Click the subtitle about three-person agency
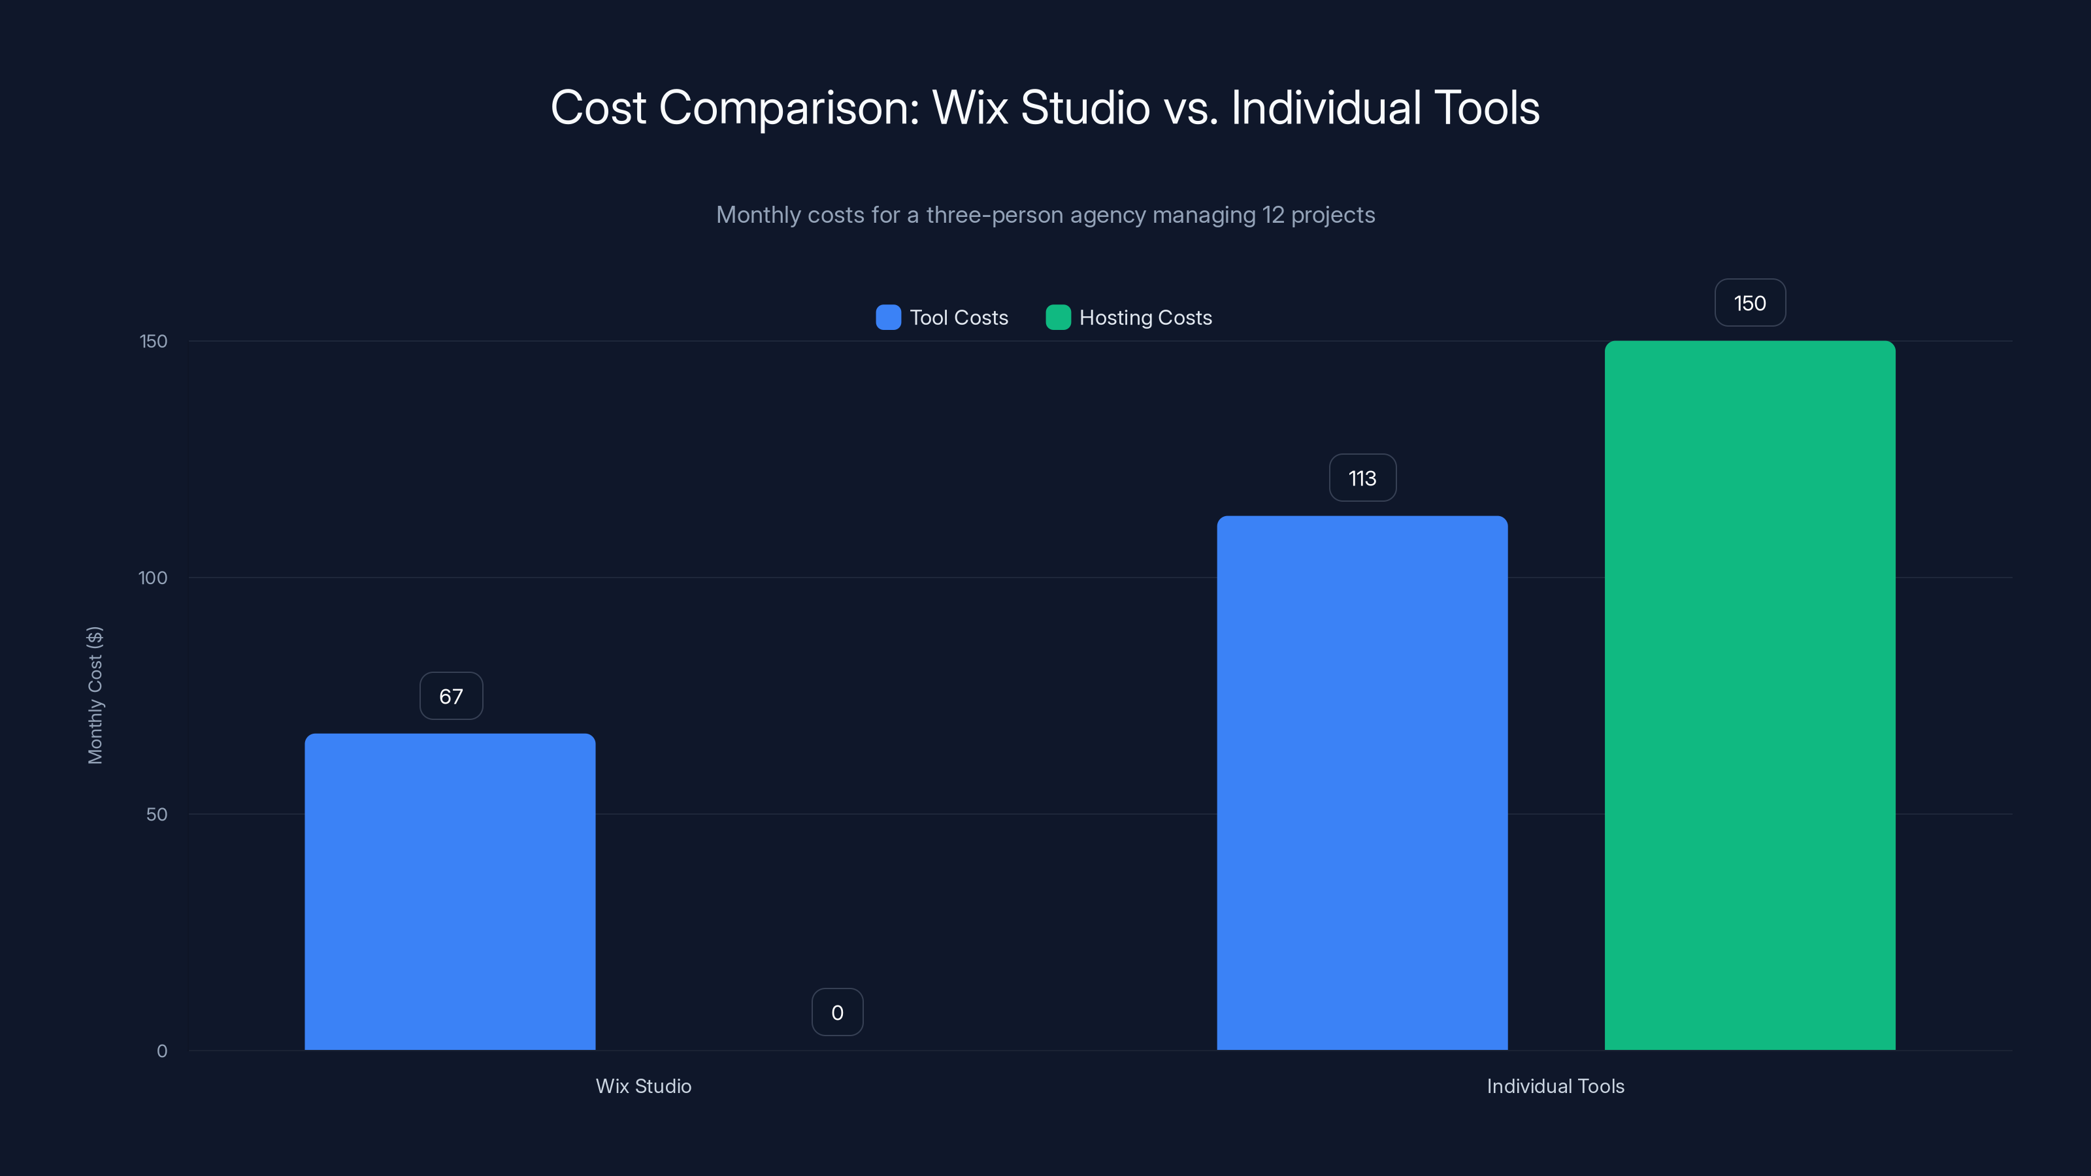The height and width of the screenshot is (1176, 2091). pyautogui.click(x=1045, y=215)
